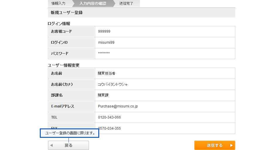278x150 pixels.
Task: Click the right arrow icon on 送信する button
Action: point(231,145)
